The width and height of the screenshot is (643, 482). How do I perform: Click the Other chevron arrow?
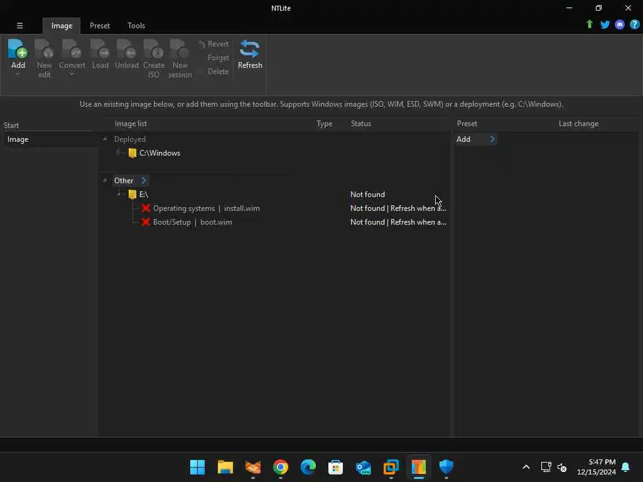(144, 180)
